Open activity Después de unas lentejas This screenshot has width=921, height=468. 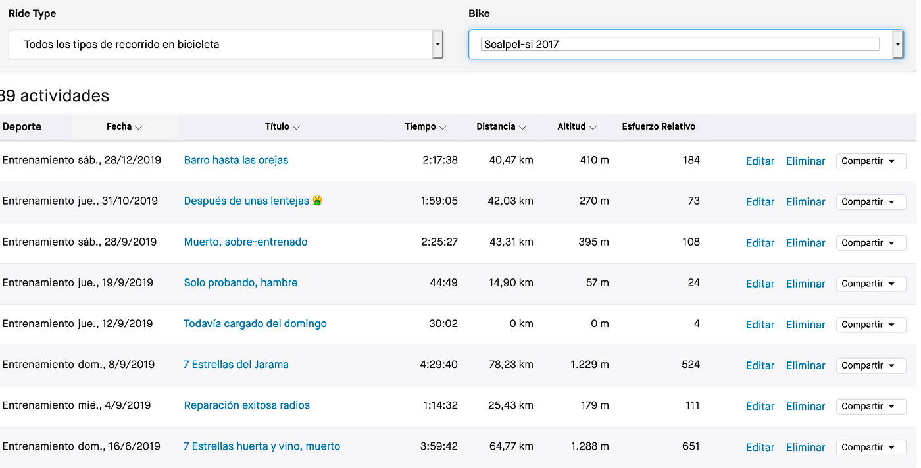pyautogui.click(x=253, y=201)
